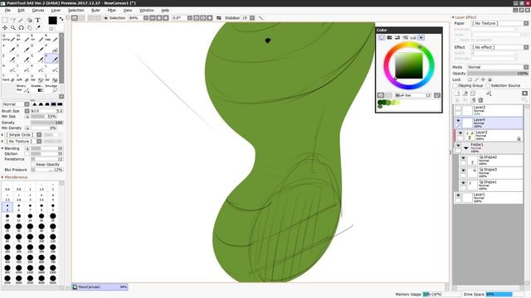The height and width of the screenshot is (298, 531).
Task: Open the Canvas menu
Action: tap(38, 11)
